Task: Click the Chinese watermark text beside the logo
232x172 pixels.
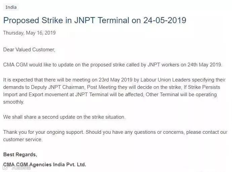Action: coord(22,168)
